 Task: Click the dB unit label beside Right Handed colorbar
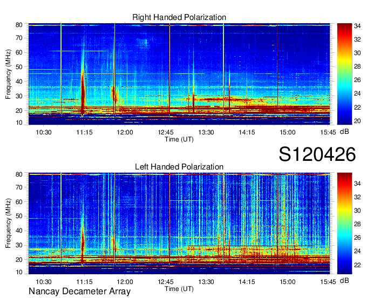pos(344,132)
